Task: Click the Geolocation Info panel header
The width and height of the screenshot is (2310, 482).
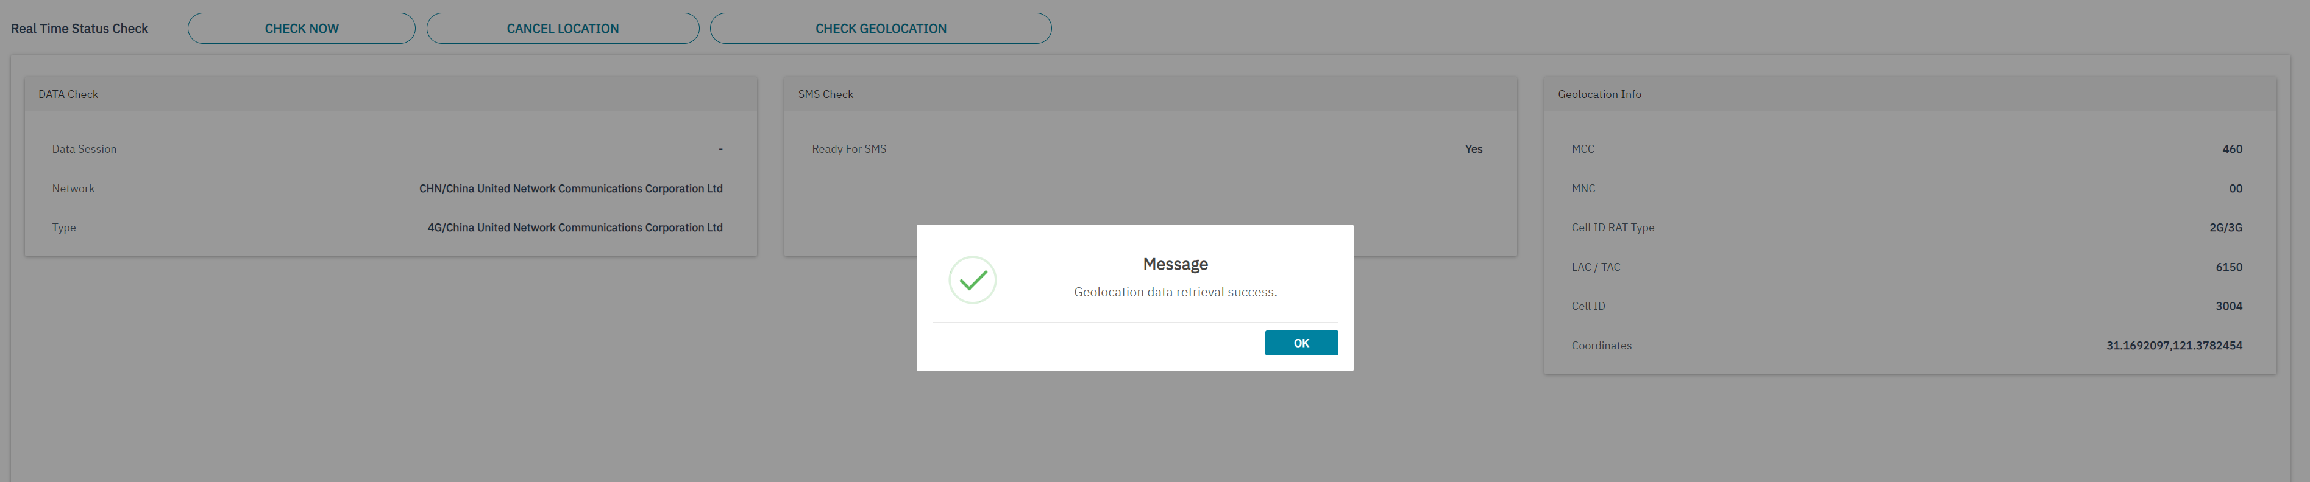Action: 1599,94
